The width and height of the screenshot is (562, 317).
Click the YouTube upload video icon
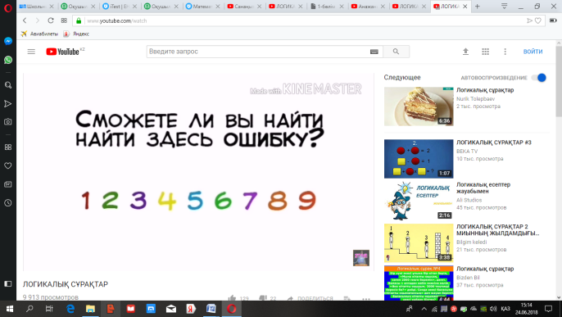(x=465, y=52)
